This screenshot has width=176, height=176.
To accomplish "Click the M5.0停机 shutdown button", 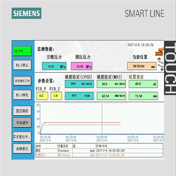I will [x=22, y=95].
